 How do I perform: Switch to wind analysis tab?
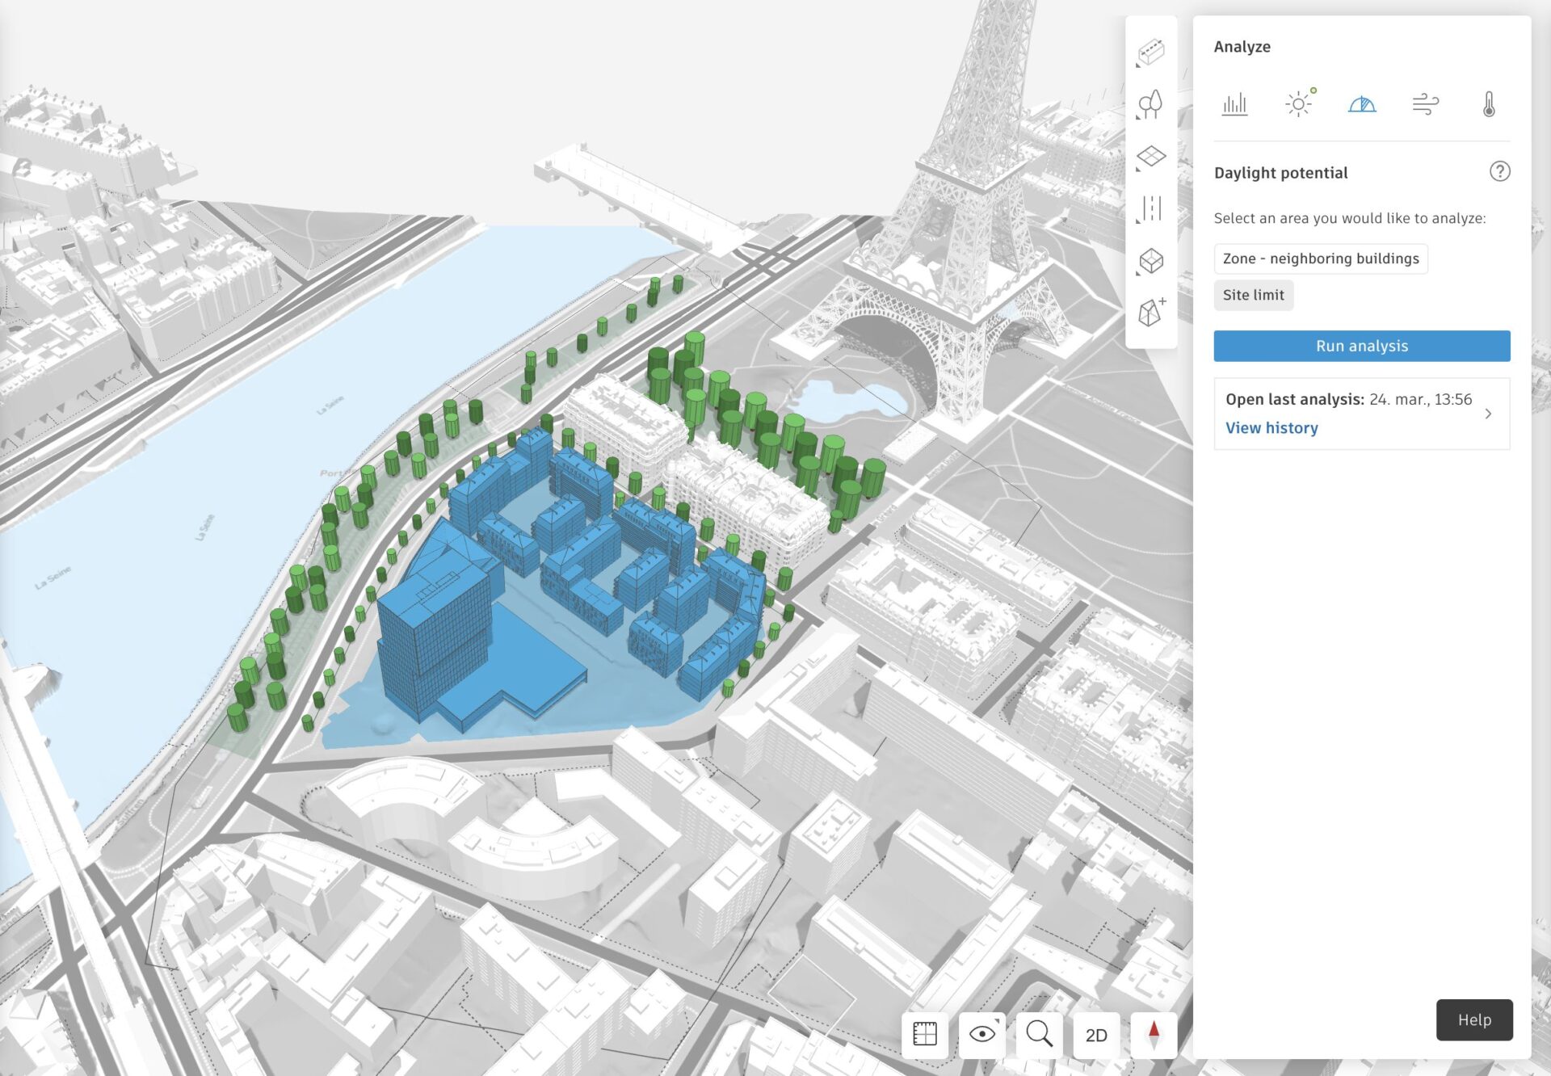(x=1425, y=103)
